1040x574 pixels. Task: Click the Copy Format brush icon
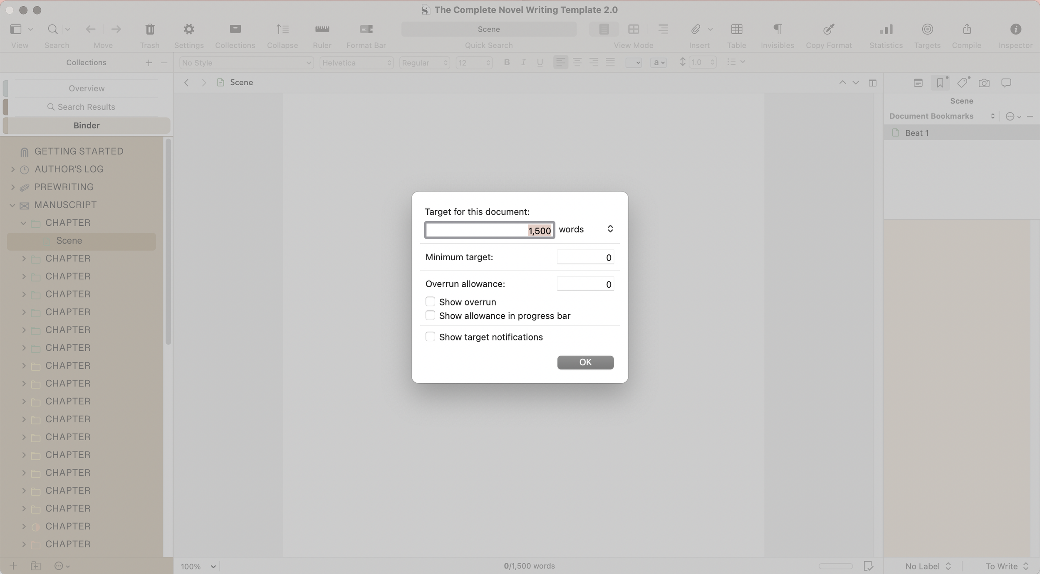coord(828,29)
